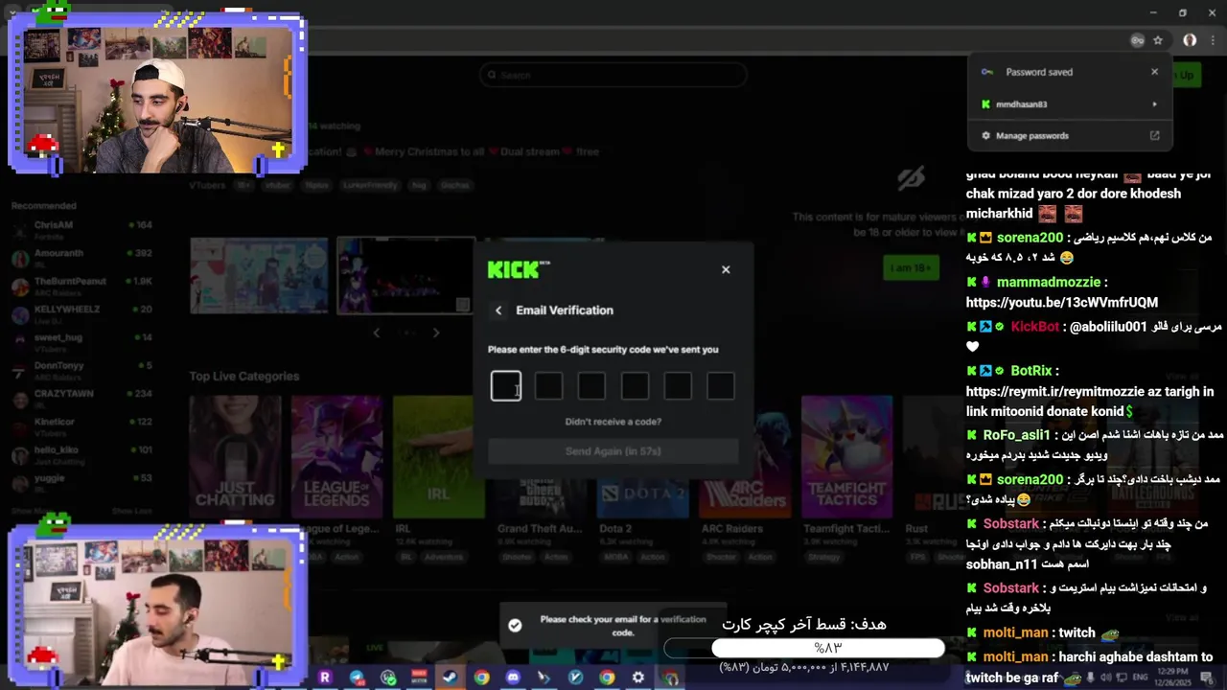Click the Send Again button
The width and height of the screenshot is (1227, 690).
click(x=613, y=451)
